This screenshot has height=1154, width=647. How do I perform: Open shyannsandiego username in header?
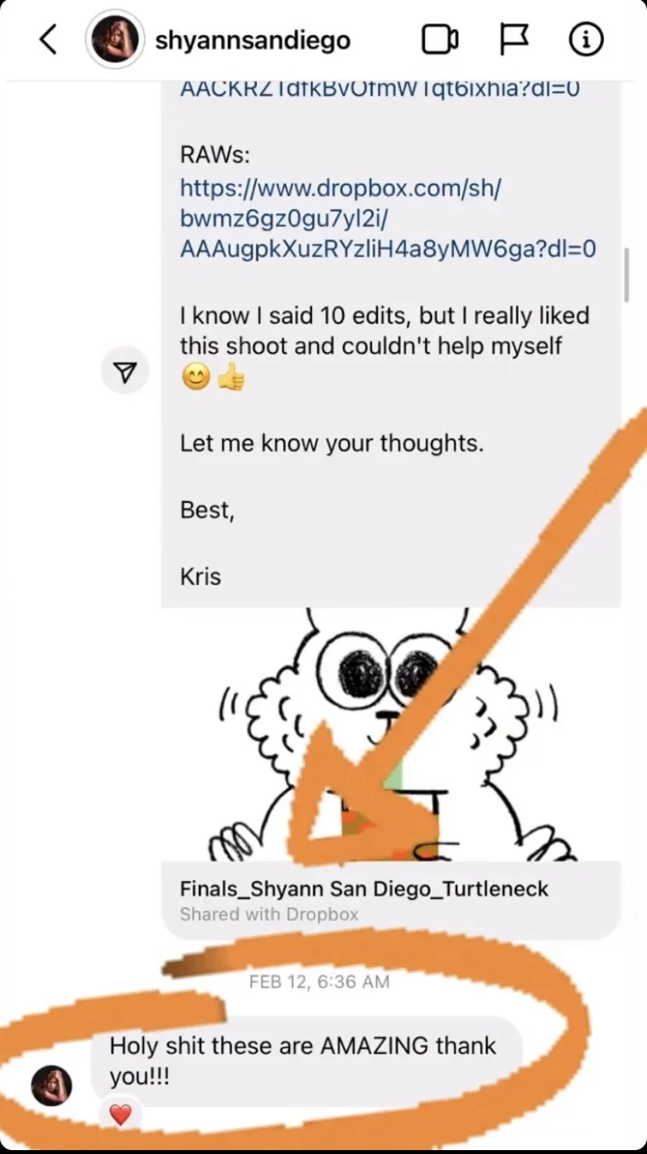tap(253, 40)
